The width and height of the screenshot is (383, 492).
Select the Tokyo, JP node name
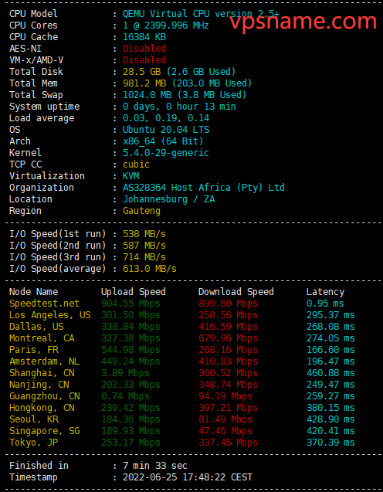pyautogui.click(x=34, y=443)
